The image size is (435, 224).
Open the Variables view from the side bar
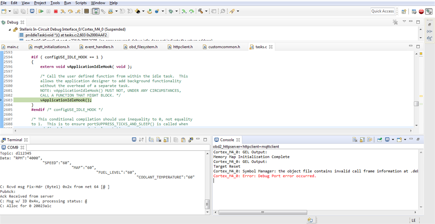(429, 31)
